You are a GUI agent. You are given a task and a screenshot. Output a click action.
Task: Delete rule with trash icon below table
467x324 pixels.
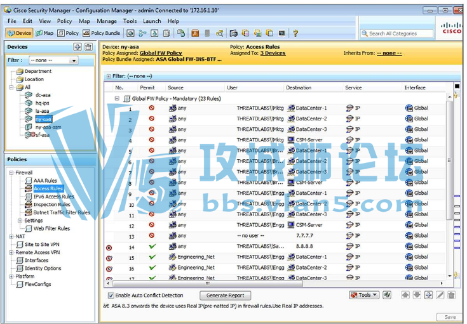(452, 295)
